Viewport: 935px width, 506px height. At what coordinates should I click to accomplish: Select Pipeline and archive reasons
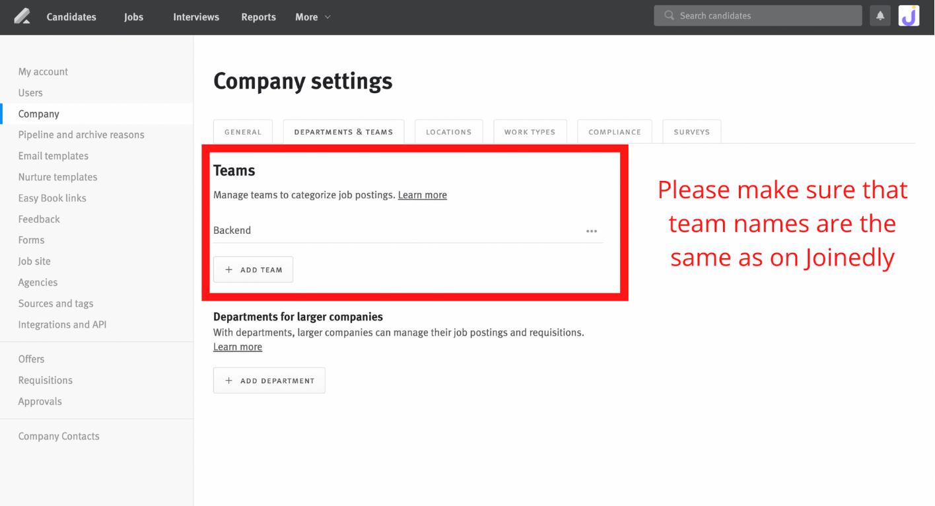pyautogui.click(x=81, y=134)
